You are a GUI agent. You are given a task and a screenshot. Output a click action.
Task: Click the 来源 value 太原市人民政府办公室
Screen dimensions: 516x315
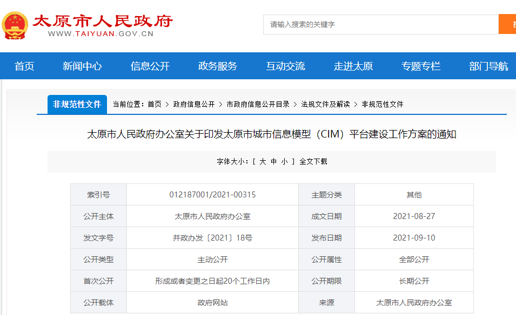414,303
